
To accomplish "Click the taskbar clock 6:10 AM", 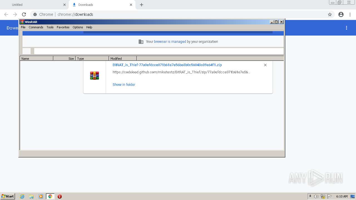I will pos(342,196).
